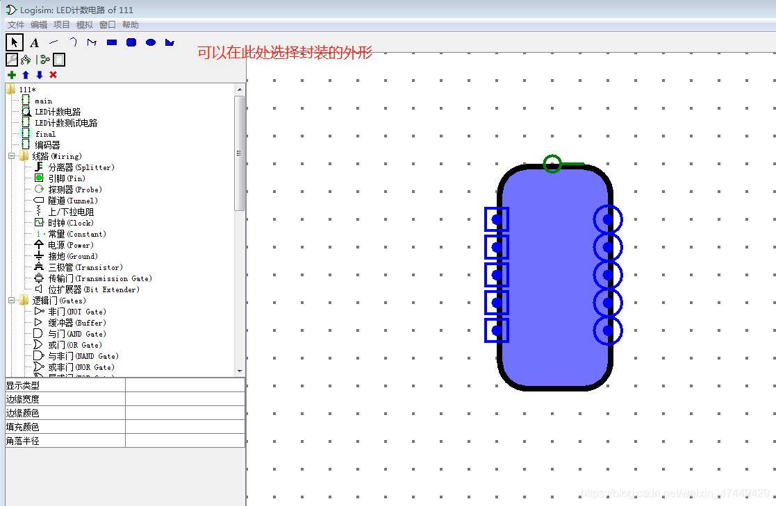Open the 项目 menu
This screenshot has height=506, width=776.
pyautogui.click(x=62, y=25)
